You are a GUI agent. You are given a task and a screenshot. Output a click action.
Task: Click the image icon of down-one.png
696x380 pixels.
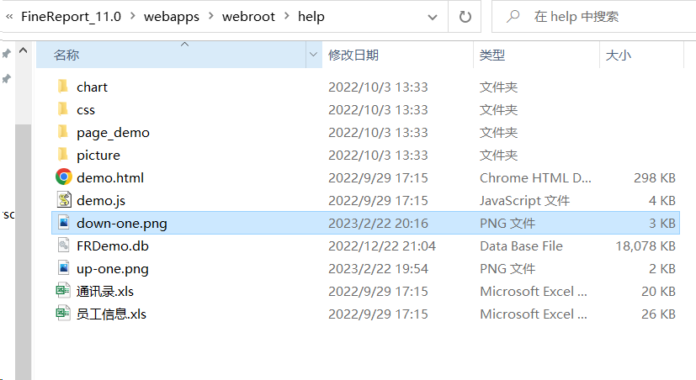point(64,223)
